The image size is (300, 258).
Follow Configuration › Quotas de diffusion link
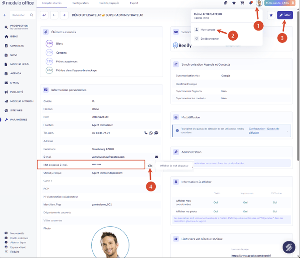pyautogui.click(x=264, y=131)
